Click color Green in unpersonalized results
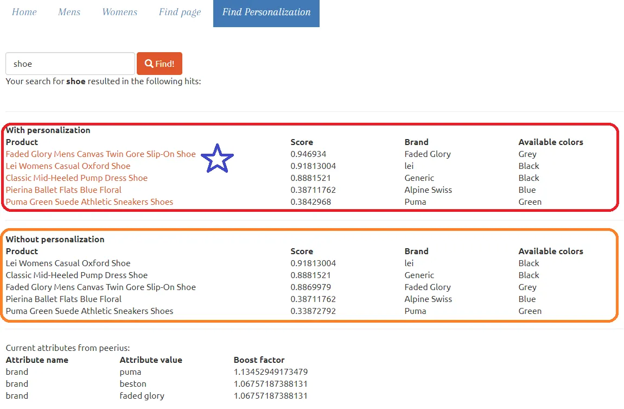Viewport: 624px width, 409px height. 530,311
